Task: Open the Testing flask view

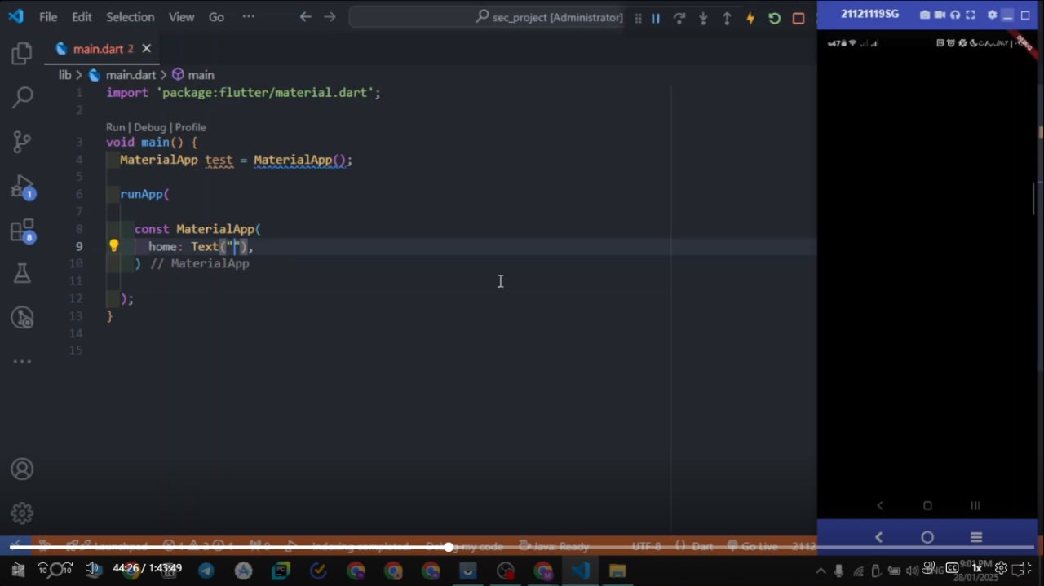Action: coord(22,274)
